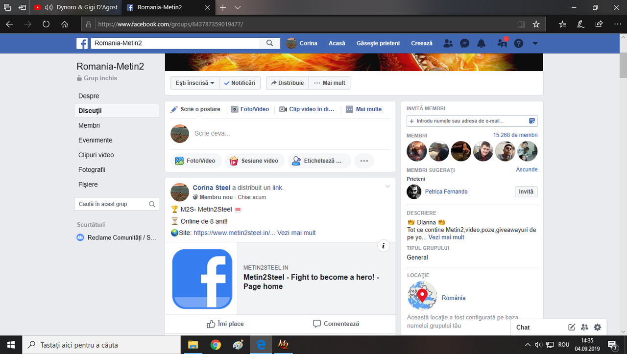Screen dimensions: 627x354
Task: Click the Facebook logo icon
Action: pyautogui.click(x=82, y=43)
